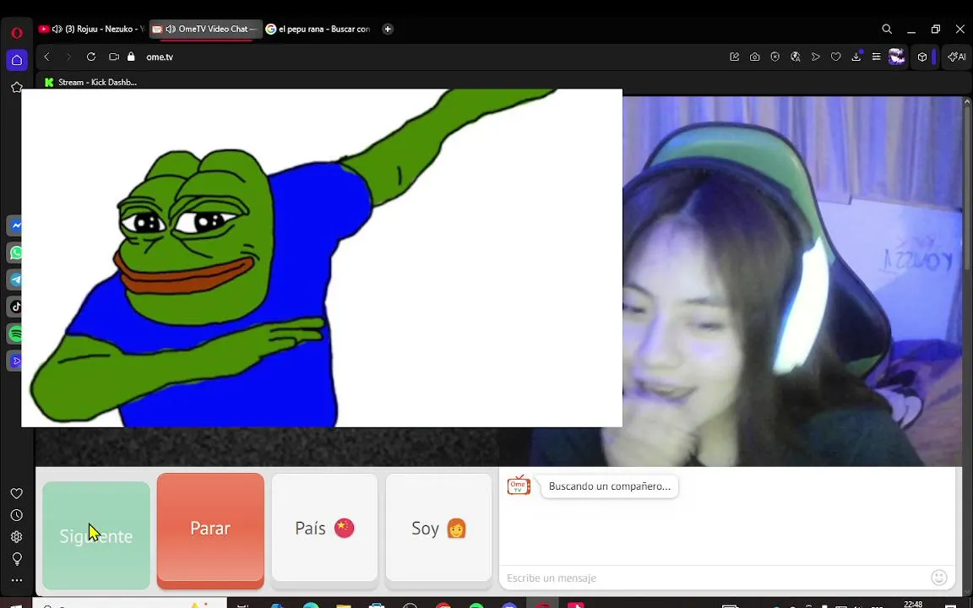The height and width of the screenshot is (608, 973).
Task: Open the purple player icon in sidebar
Action: pos(16,361)
